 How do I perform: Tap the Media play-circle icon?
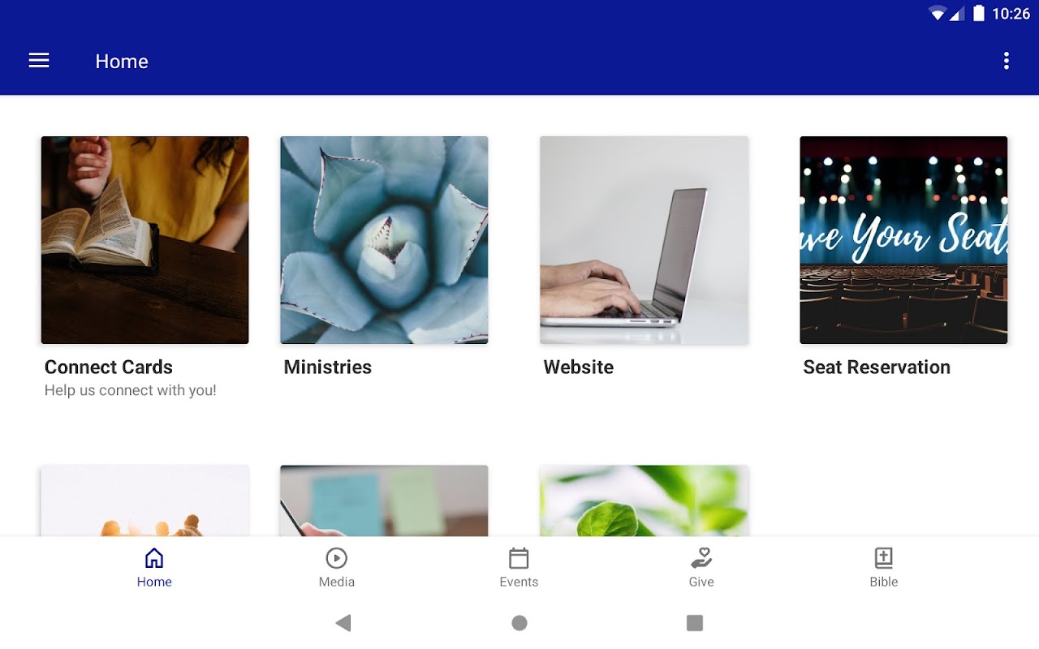(336, 558)
